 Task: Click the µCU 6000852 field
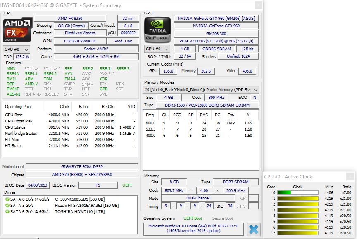pos(128,33)
